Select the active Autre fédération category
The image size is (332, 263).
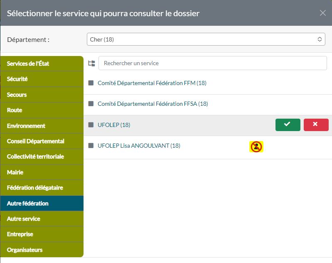42,203
